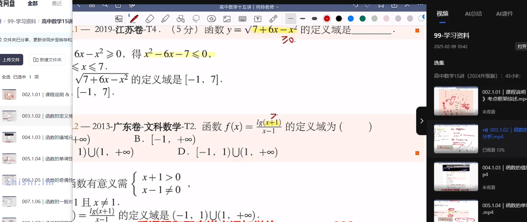Click the back arrow in note header
The width and height of the screenshot is (527, 222).
[x=78, y=5]
